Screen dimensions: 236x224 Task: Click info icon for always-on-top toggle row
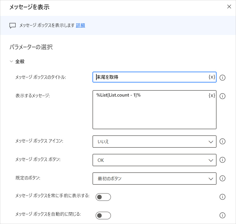coord(222,197)
